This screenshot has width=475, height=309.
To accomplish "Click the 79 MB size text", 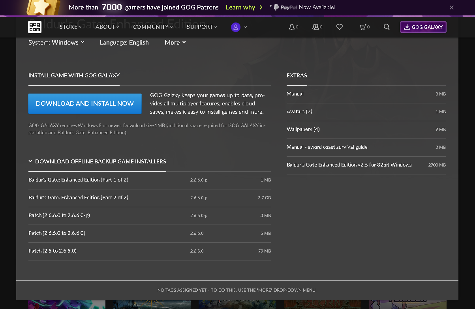I will (x=265, y=251).
